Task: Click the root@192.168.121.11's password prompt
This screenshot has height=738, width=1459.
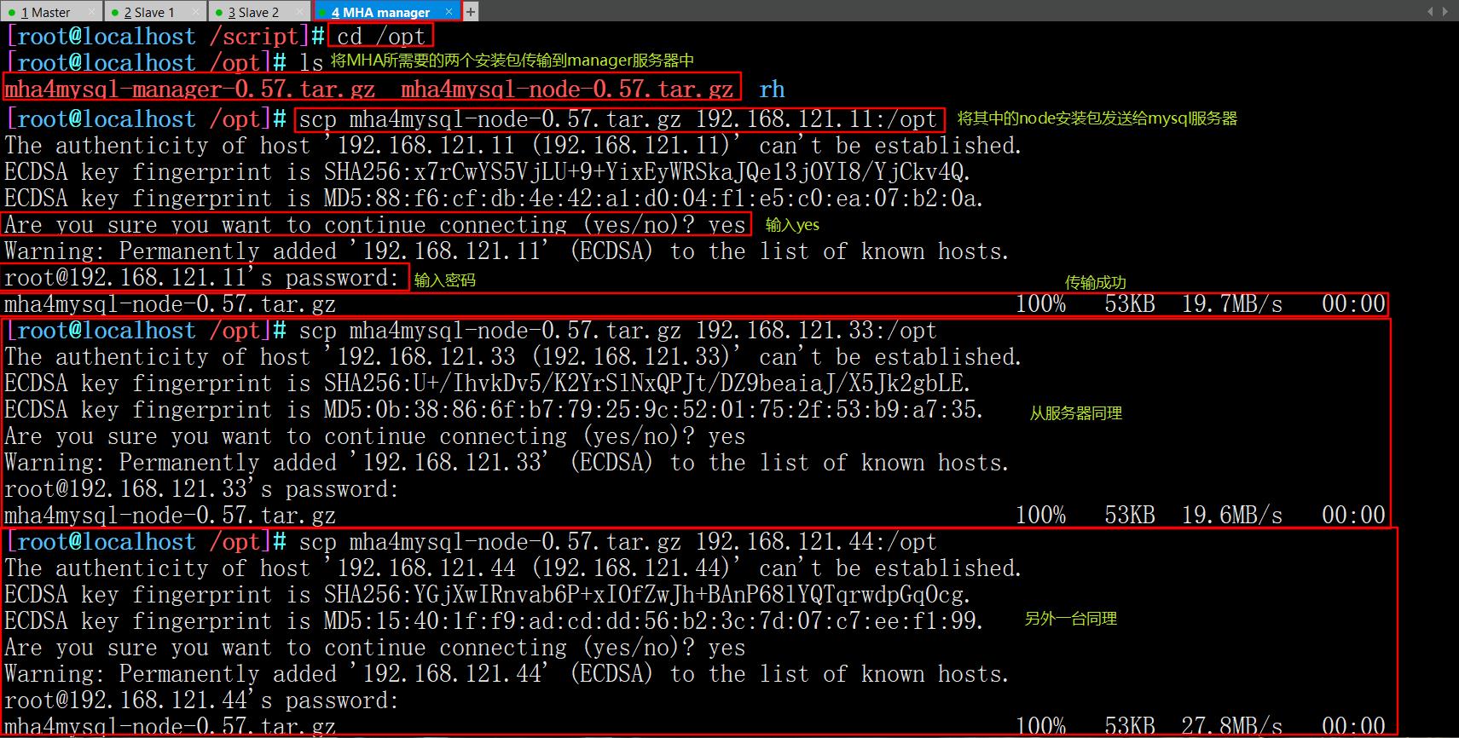Action: (202, 278)
